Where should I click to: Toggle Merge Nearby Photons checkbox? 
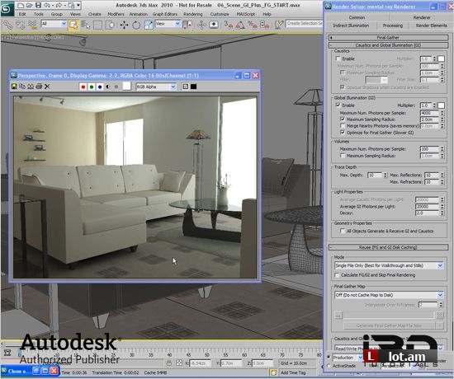click(x=343, y=126)
